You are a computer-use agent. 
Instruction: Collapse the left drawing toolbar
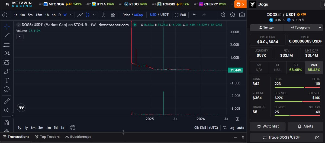click(13, 116)
